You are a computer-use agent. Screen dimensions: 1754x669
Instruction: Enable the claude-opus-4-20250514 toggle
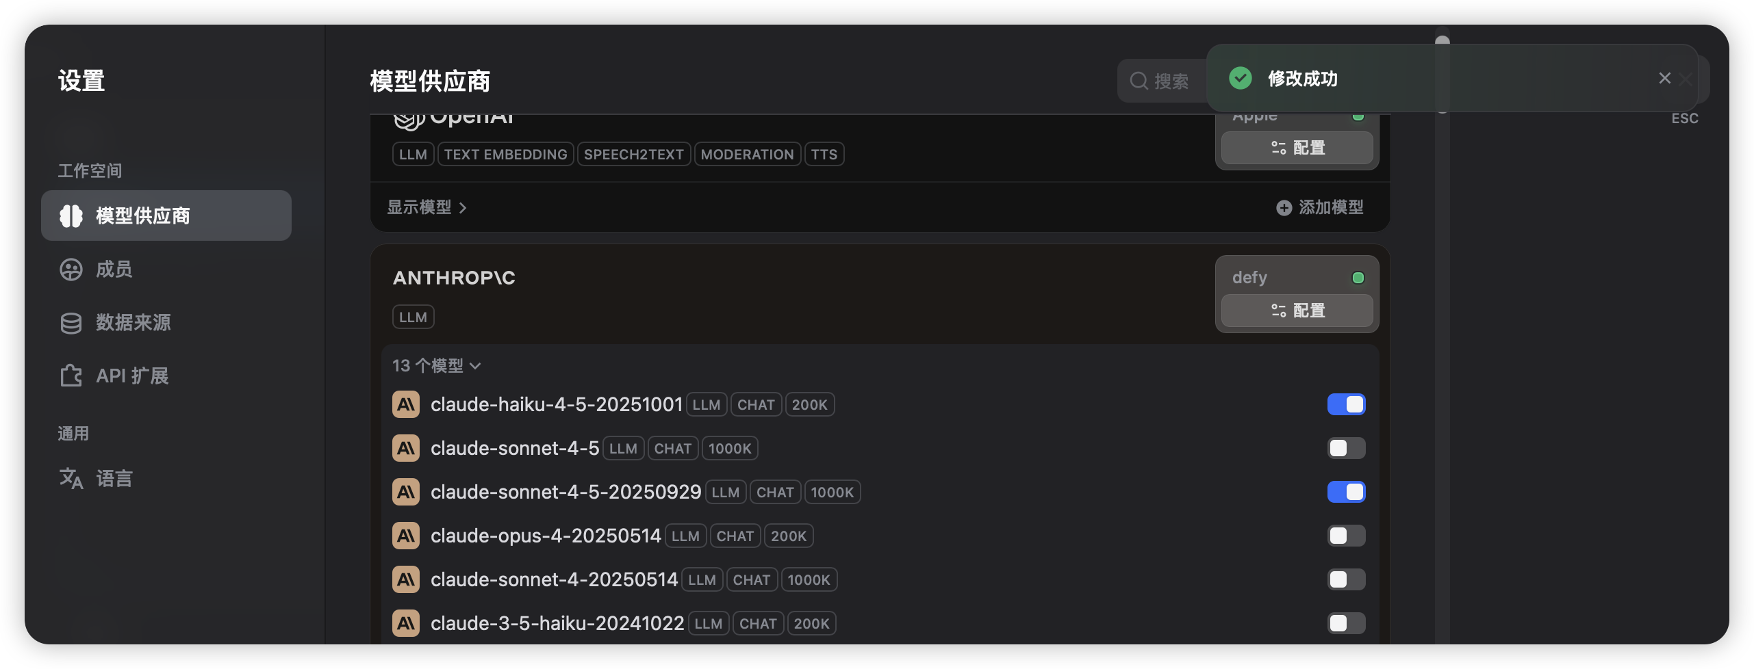(1345, 536)
